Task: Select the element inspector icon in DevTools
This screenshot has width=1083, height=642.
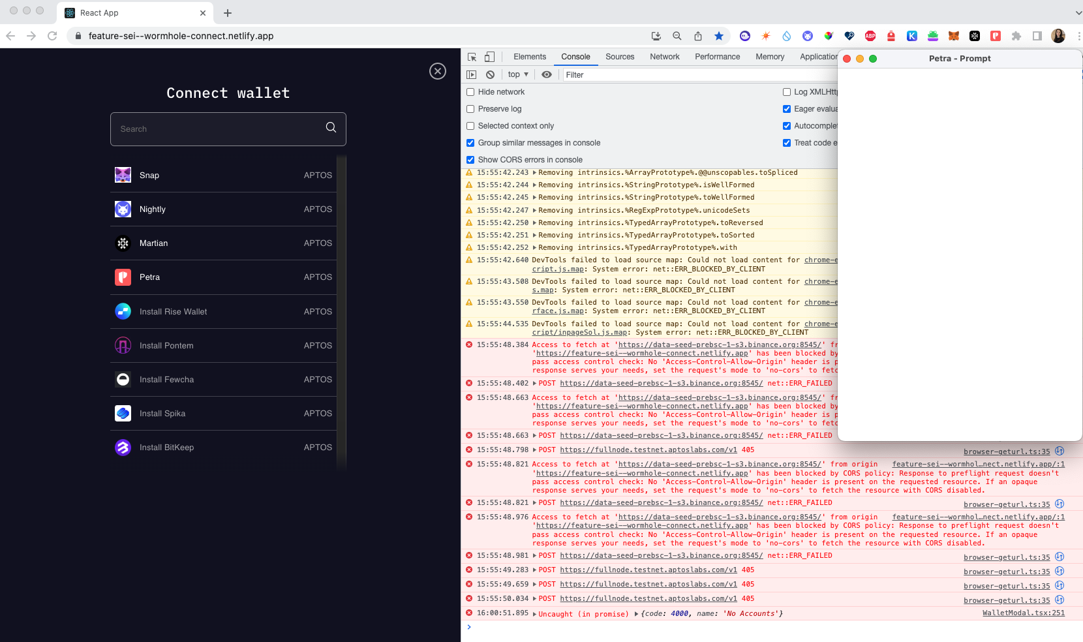Action: click(471, 57)
